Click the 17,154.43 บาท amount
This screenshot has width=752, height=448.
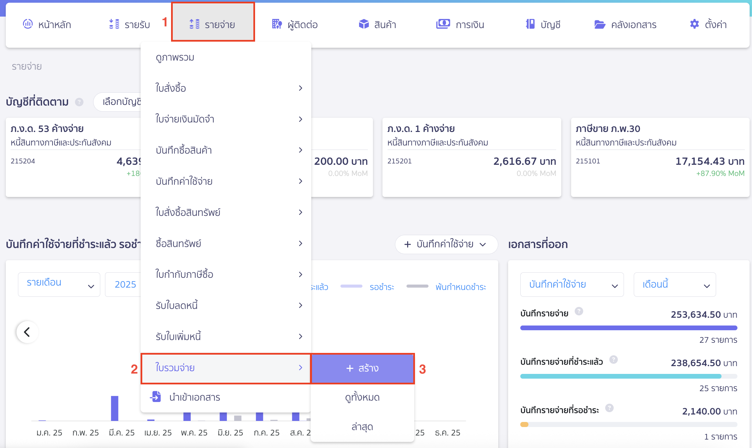(710, 161)
